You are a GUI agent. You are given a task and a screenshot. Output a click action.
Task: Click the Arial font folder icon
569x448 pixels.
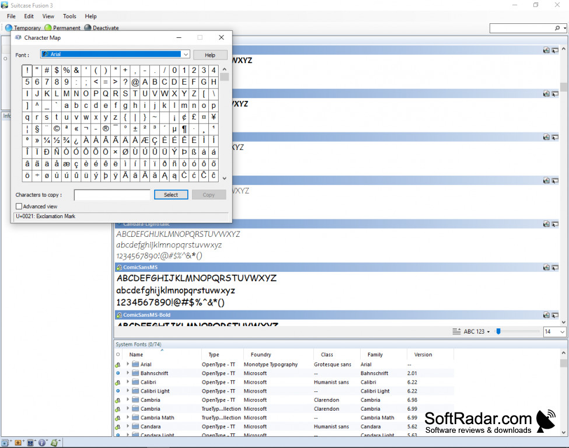pos(136,364)
